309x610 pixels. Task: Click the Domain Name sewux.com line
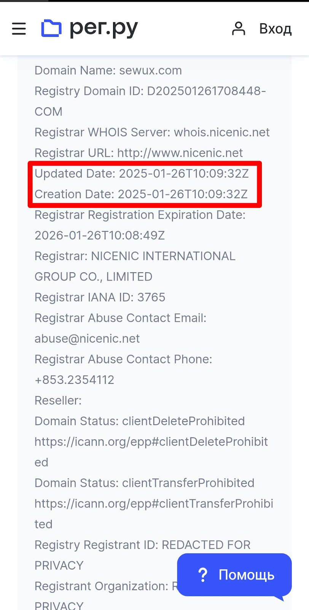point(108,71)
